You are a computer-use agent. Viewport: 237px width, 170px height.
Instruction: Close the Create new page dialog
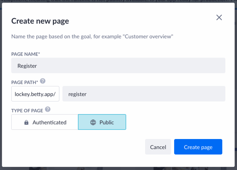tap(219, 18)
